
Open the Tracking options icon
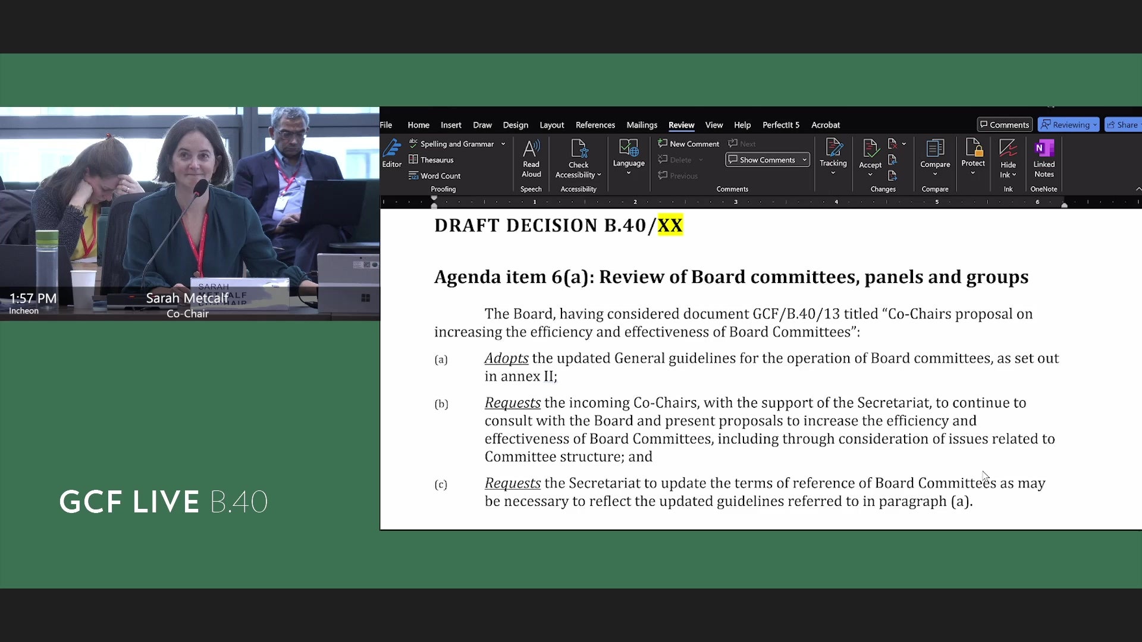coord(833,147)
